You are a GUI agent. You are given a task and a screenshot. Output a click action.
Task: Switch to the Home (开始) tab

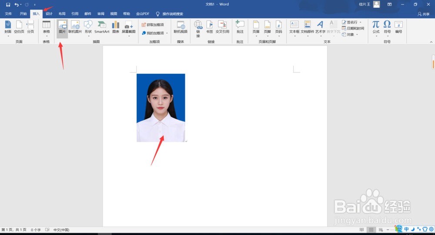click(23, 14)
